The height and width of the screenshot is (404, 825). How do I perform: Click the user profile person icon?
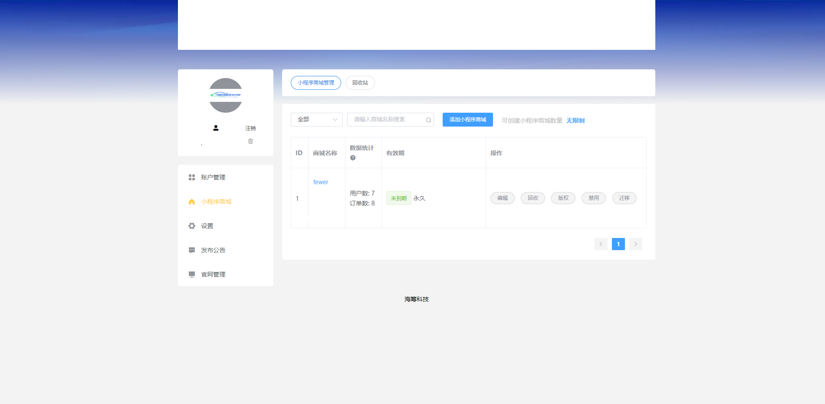216,128
